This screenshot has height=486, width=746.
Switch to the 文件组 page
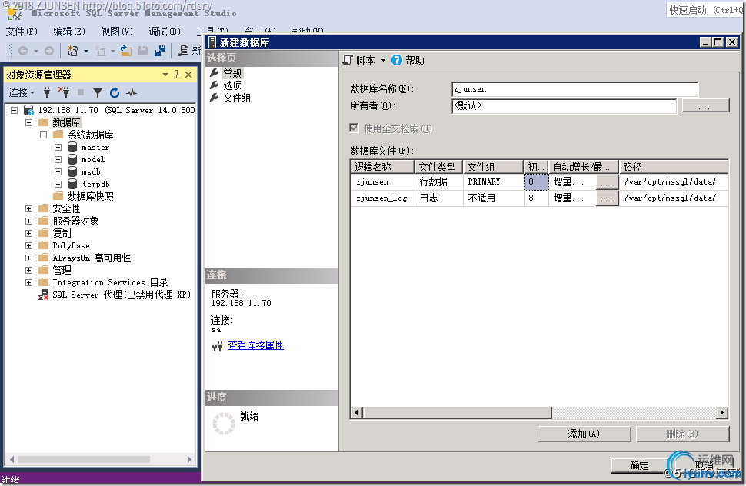pos(237,98)
